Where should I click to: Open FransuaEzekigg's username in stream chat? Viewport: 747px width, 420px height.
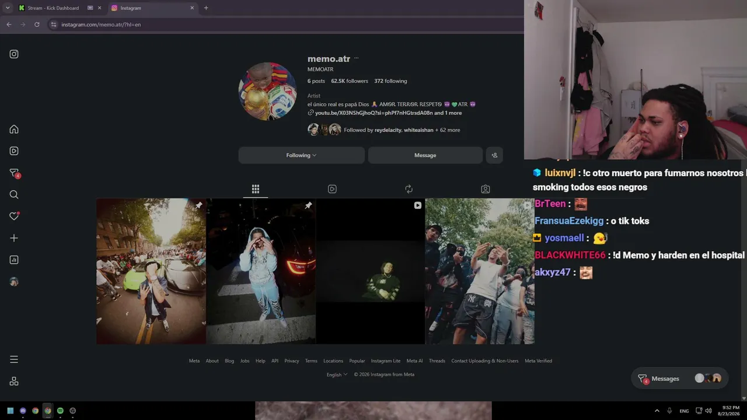coord(569,221)
